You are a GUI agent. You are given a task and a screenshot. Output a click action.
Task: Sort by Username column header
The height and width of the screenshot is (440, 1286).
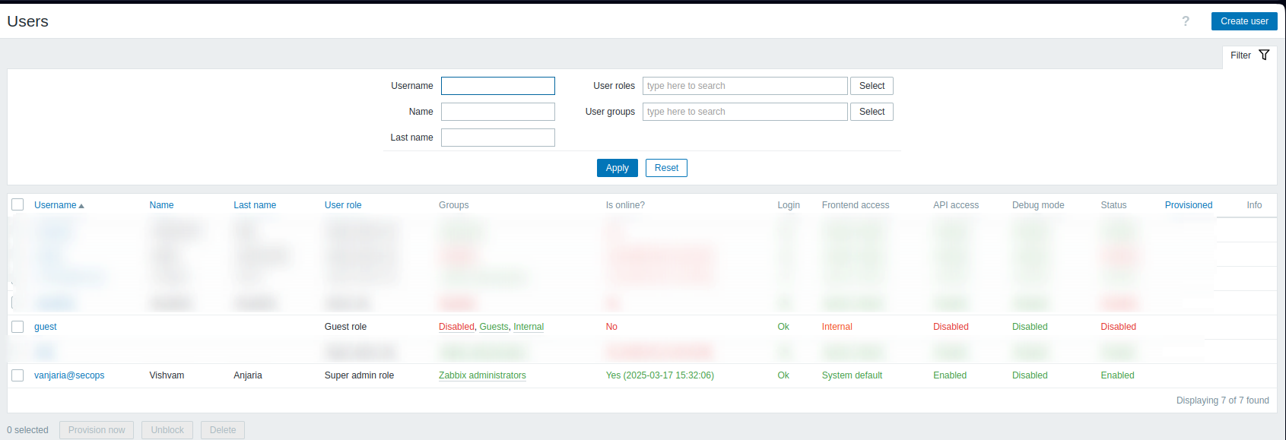tap(56, 205)
